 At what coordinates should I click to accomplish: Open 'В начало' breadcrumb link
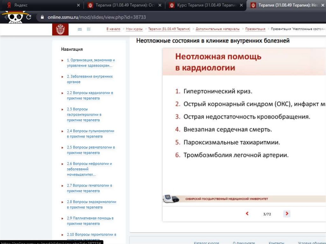point(113,29)
